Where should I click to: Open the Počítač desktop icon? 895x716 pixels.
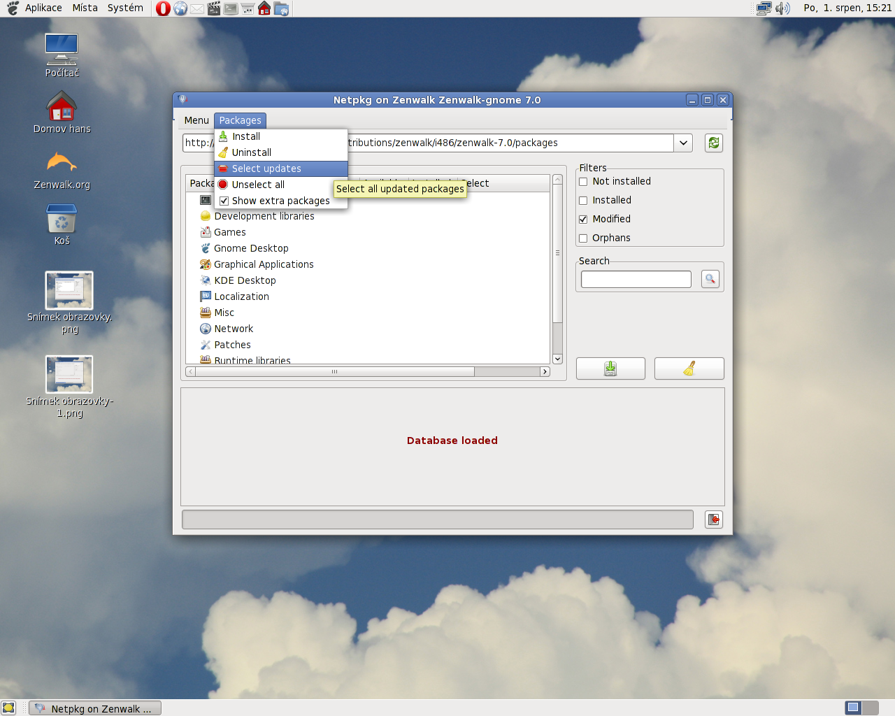point(62,55)
